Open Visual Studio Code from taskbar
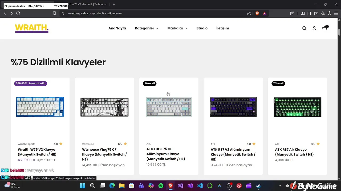Screen dimensions: 341x191 tap(200, 186)
